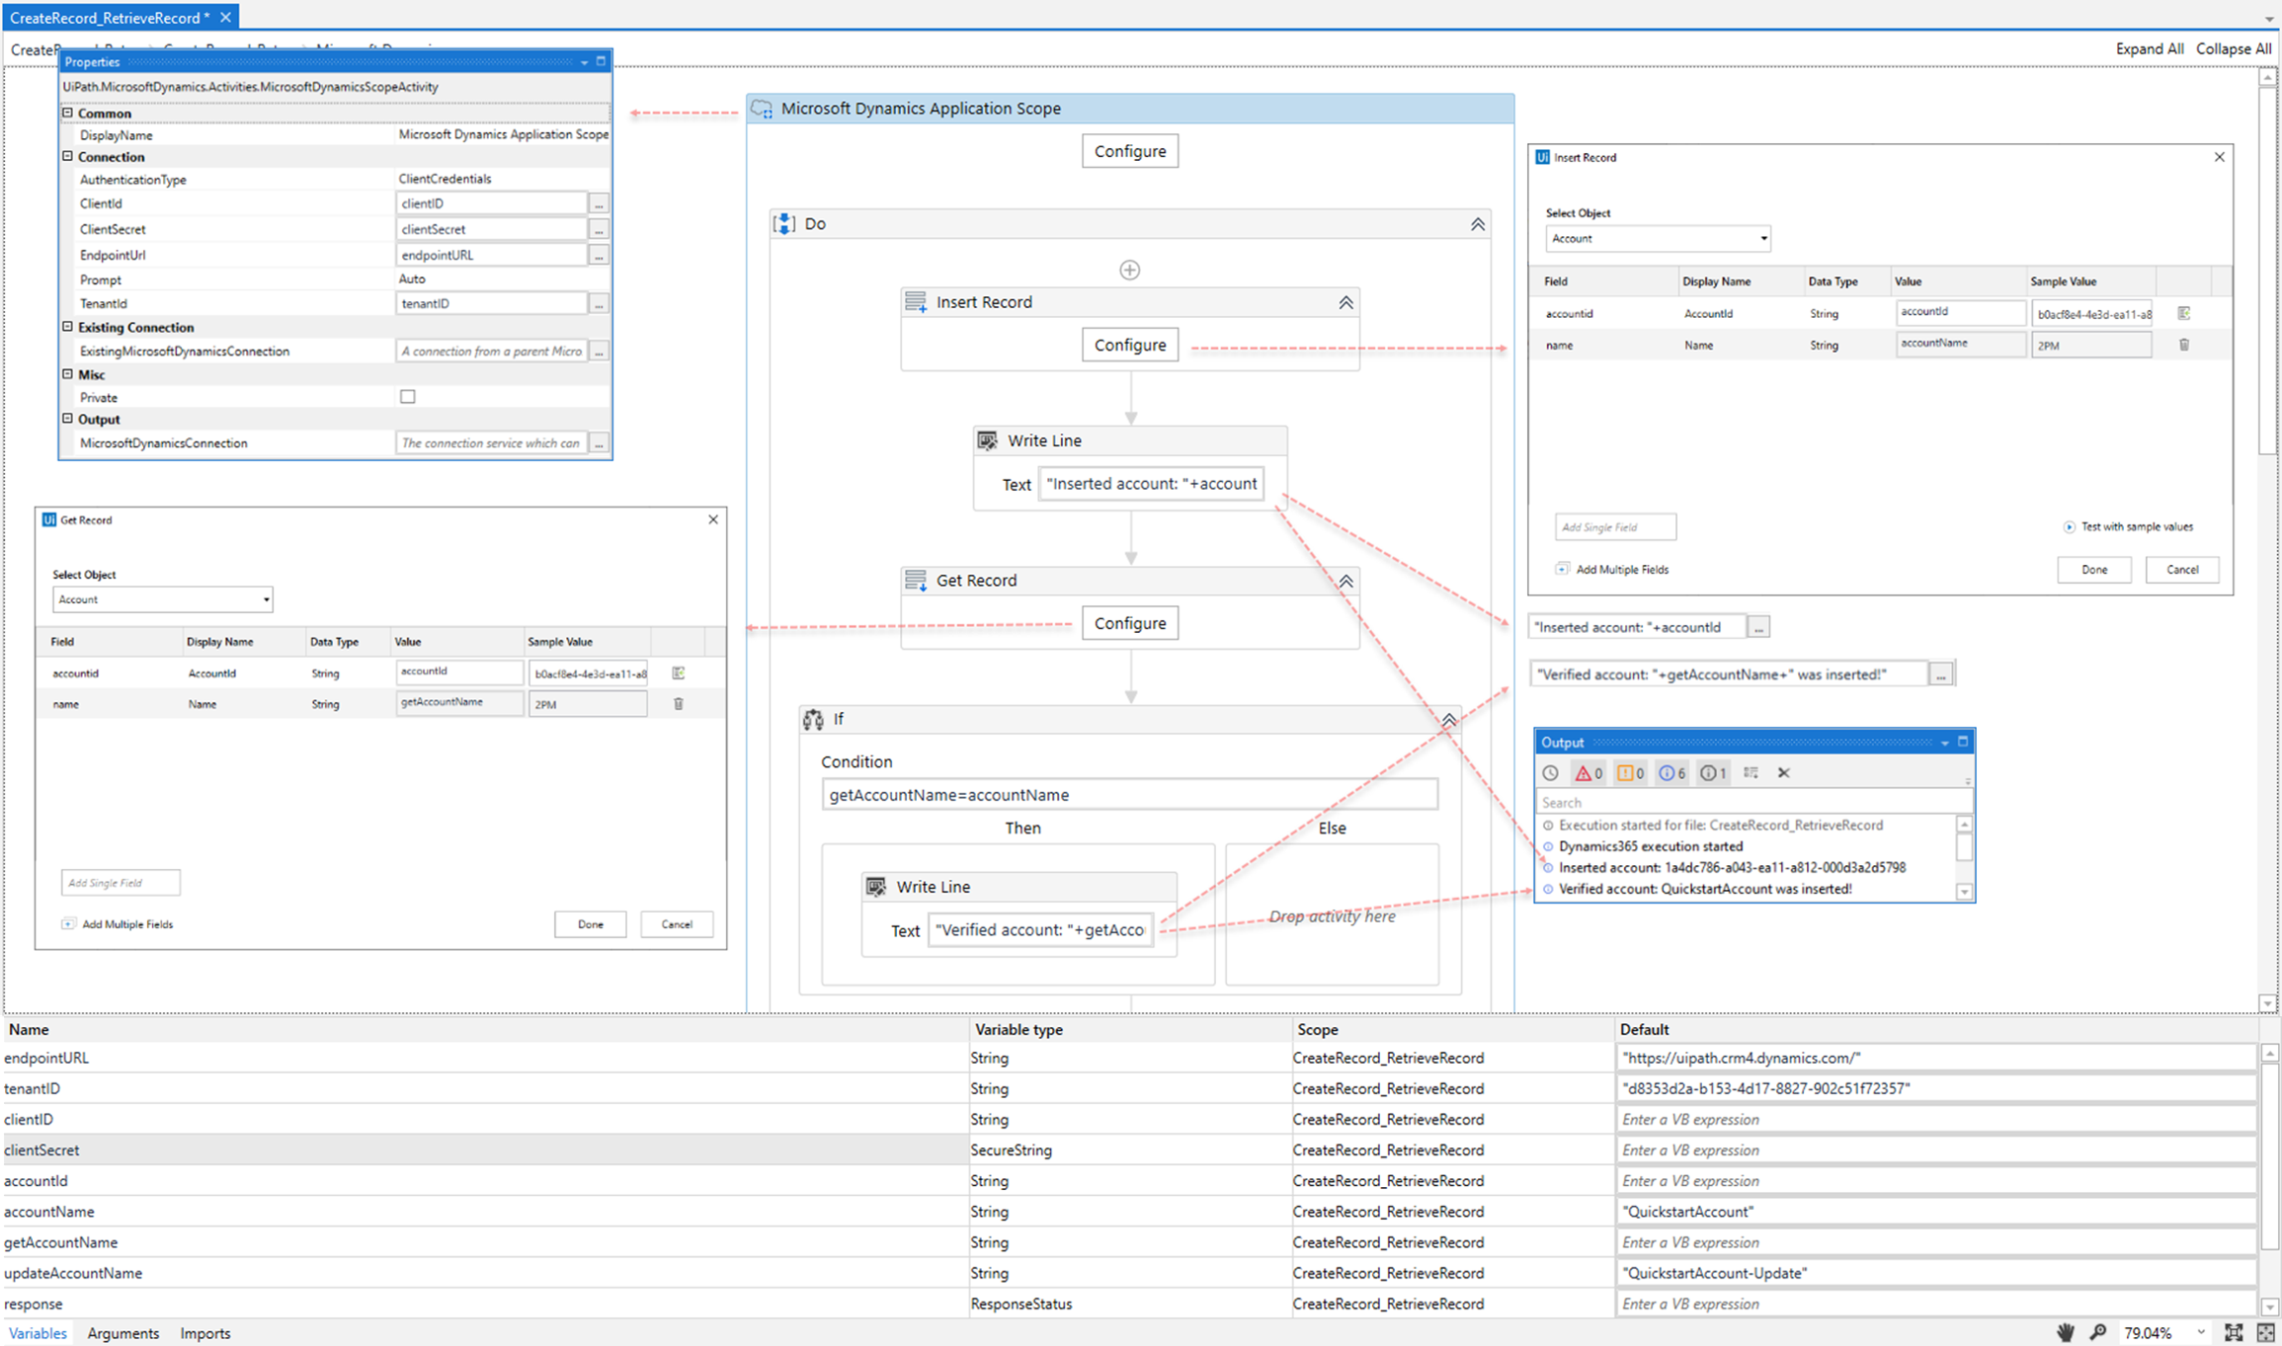
Task: Click the If Condition input field
Action: pos(1128,795)
